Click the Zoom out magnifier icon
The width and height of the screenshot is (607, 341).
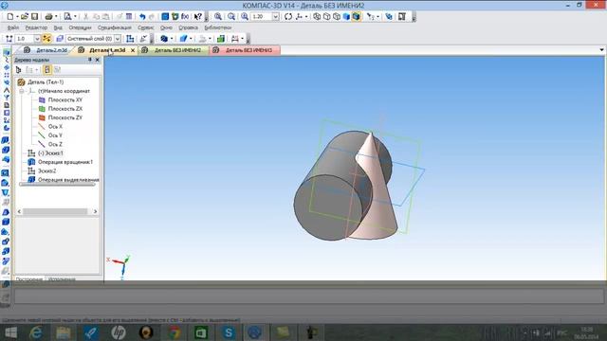point(231,17)
